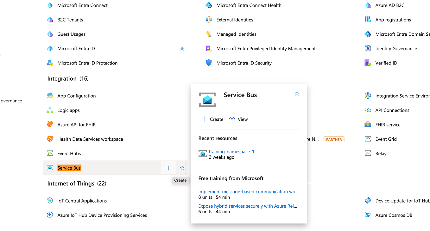This screenshot has width=430, height=231.
Task: Toggle the favorite star next to Microsoft Entra ID
Action: (182, 48)
